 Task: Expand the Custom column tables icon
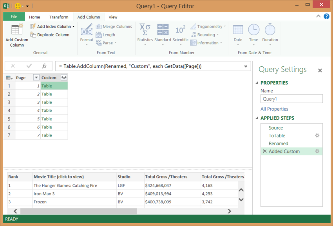pyautogui.click(x=64, y=77)
